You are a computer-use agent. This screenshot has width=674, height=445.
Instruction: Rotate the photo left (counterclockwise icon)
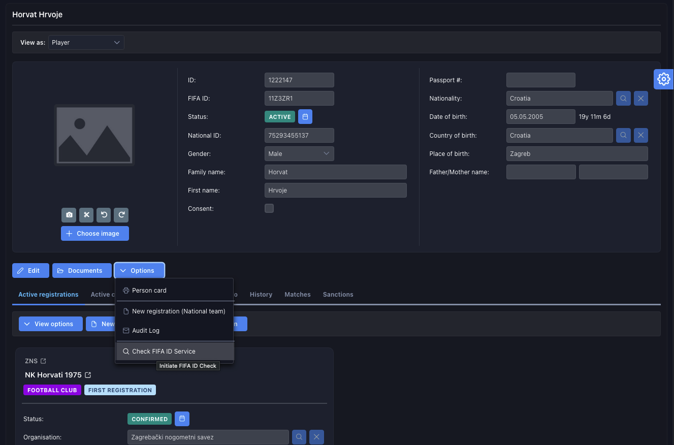click(104, 215)
